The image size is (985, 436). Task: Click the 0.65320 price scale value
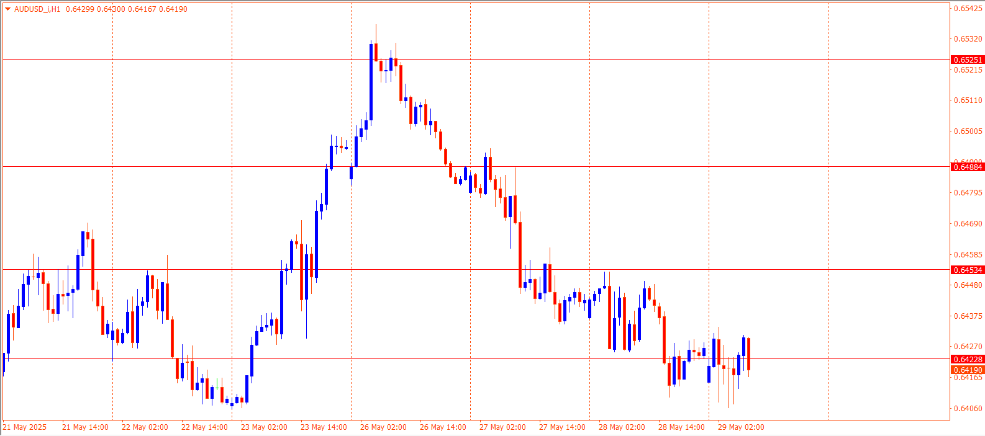968,39
